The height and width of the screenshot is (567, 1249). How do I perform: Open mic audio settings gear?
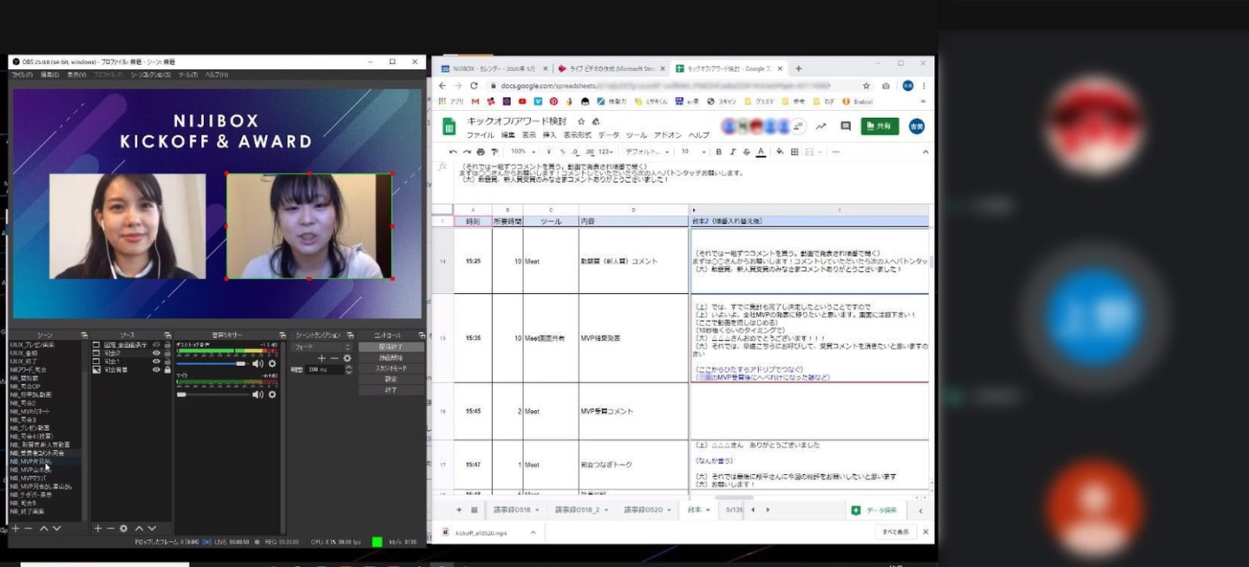click(271, 394)
